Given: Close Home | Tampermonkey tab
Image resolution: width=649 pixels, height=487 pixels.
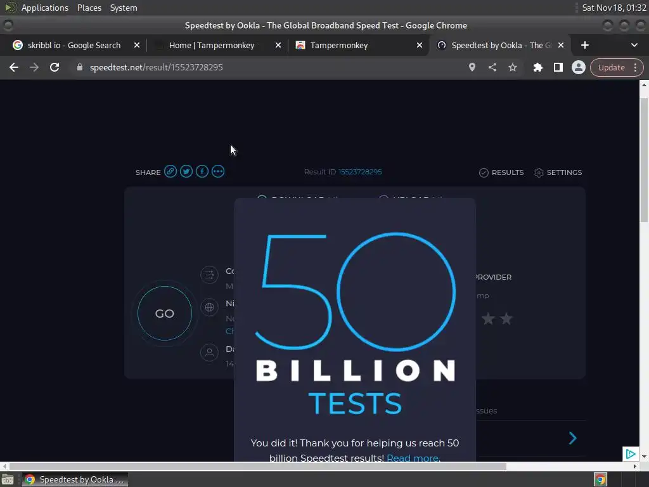Looking at the screenshot, I should [x=278, y=45].
